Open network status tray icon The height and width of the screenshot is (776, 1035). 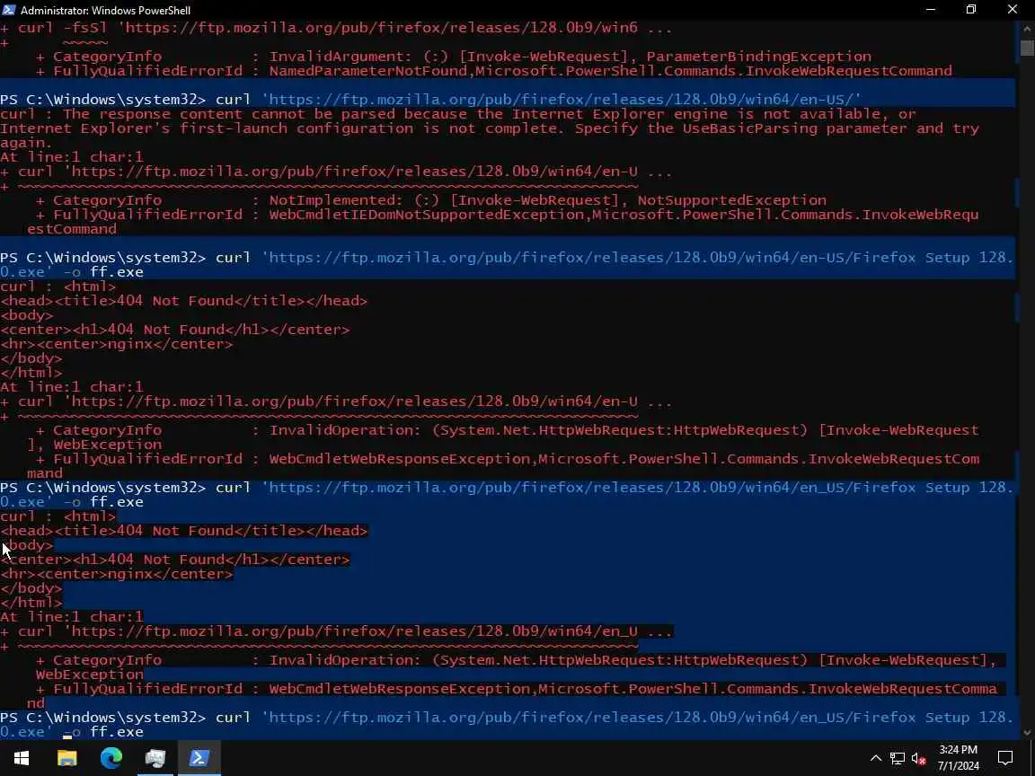(x=897, y=758)
